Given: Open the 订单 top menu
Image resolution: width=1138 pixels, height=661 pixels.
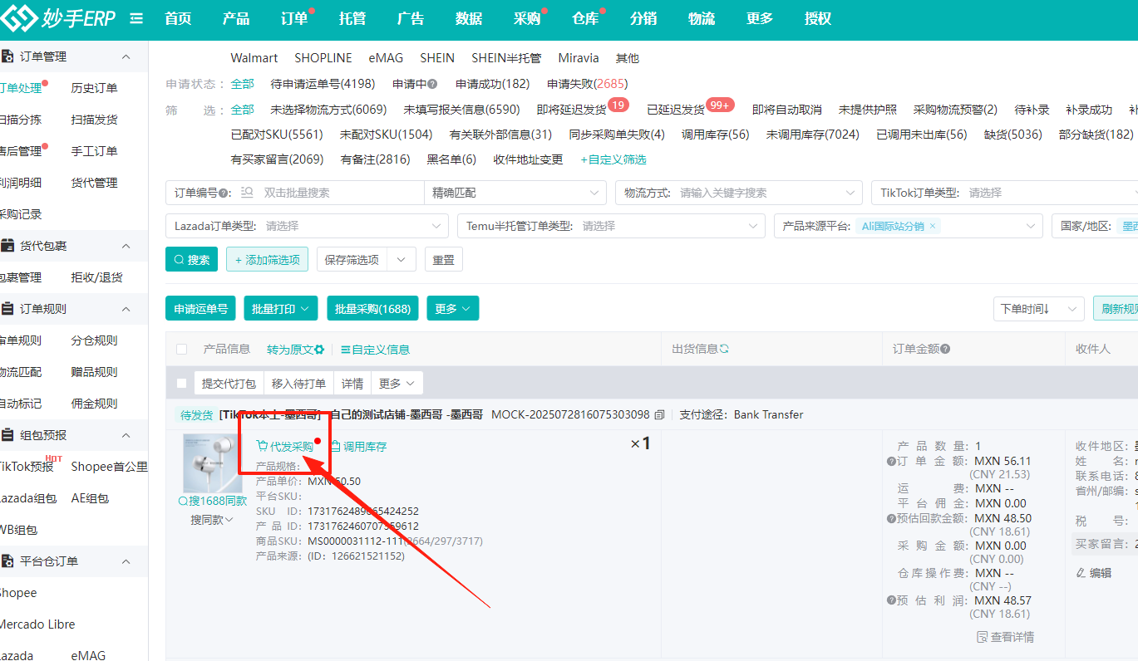Looking at the screenshot, I should pyautogui.click(x=294, y=19).
